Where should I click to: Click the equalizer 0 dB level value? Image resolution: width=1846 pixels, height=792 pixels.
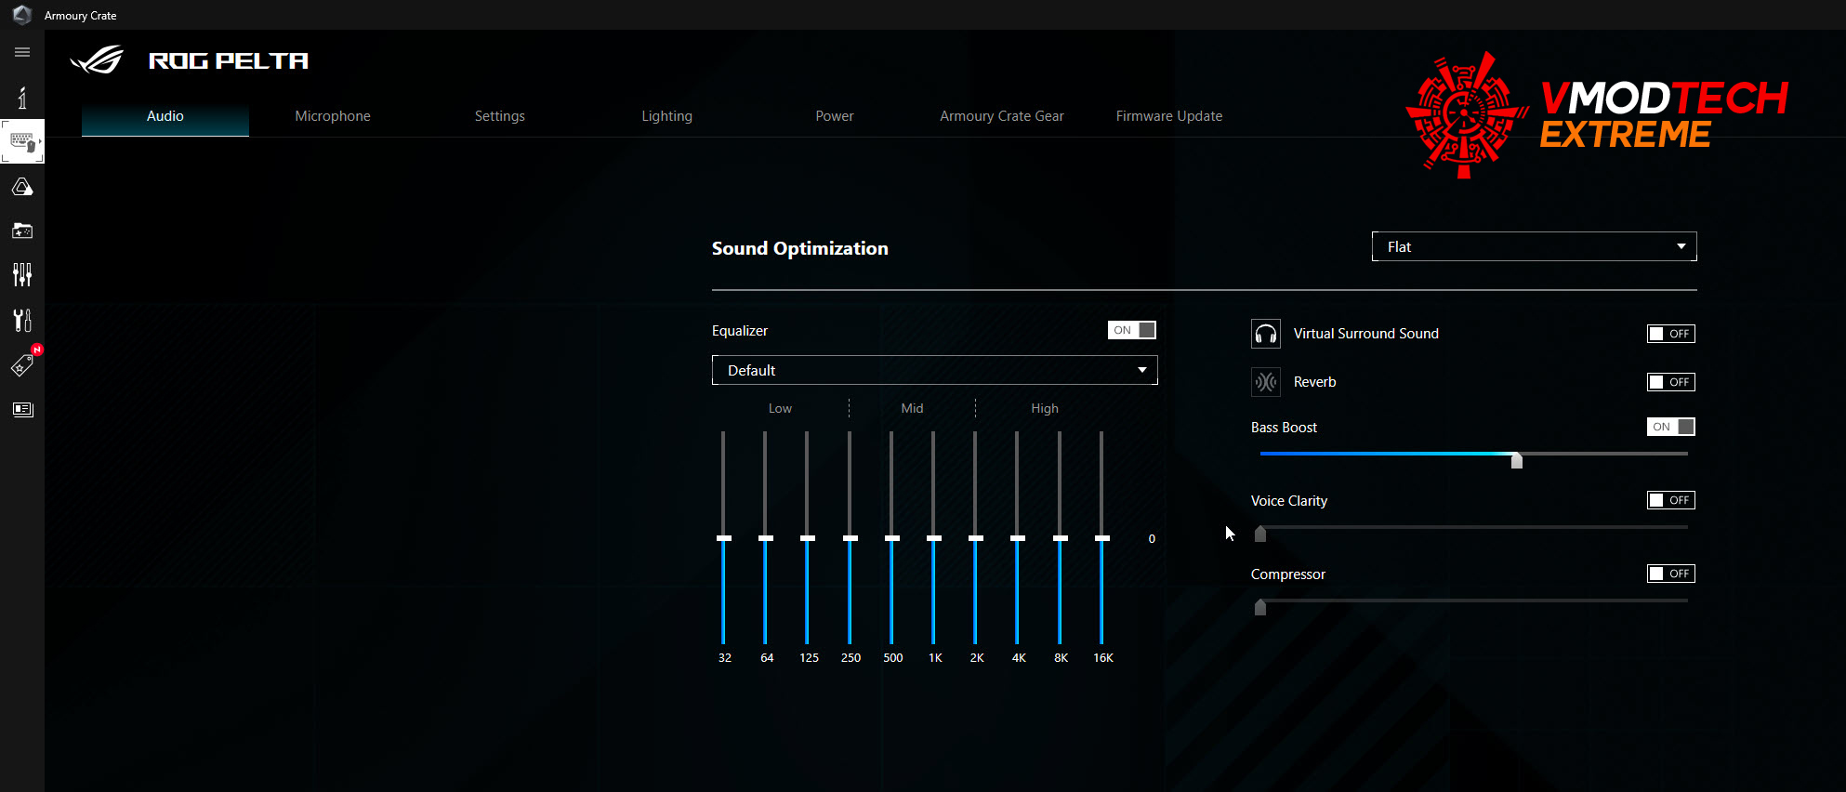(x=1152, y=539)
